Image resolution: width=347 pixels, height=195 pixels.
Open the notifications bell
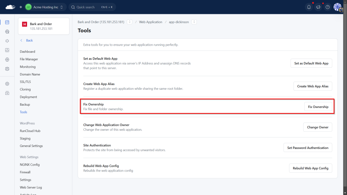(x=309, y=7)
